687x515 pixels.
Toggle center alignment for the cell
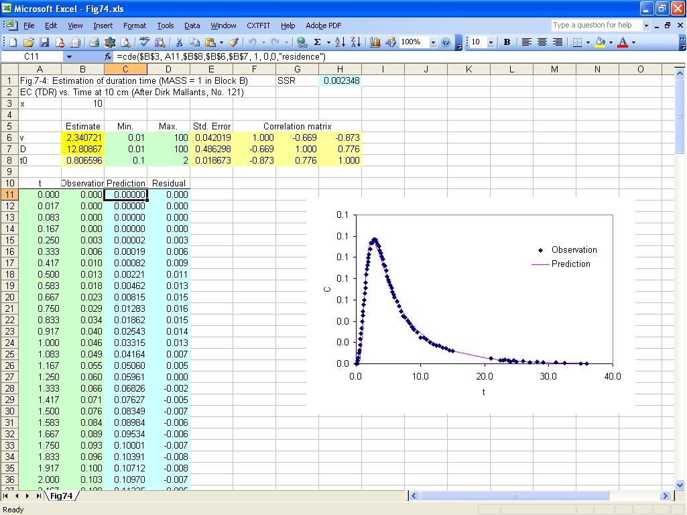pyautogui.click(x=542, y=42)
